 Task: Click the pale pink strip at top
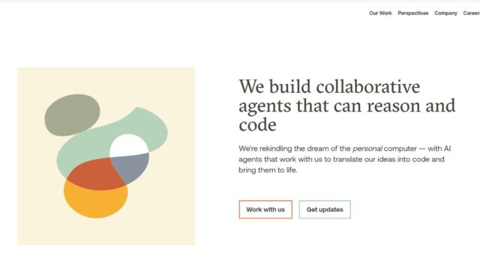pyautogui.click(x=240, y=1)
